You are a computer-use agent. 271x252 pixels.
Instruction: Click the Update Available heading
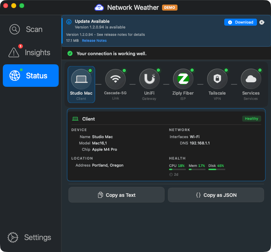(x=92, y=21)
